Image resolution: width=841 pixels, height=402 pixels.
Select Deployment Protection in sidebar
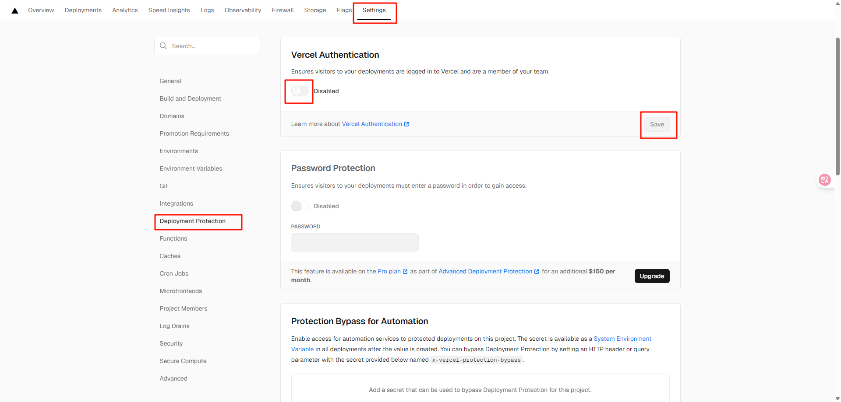coord(193,221)
